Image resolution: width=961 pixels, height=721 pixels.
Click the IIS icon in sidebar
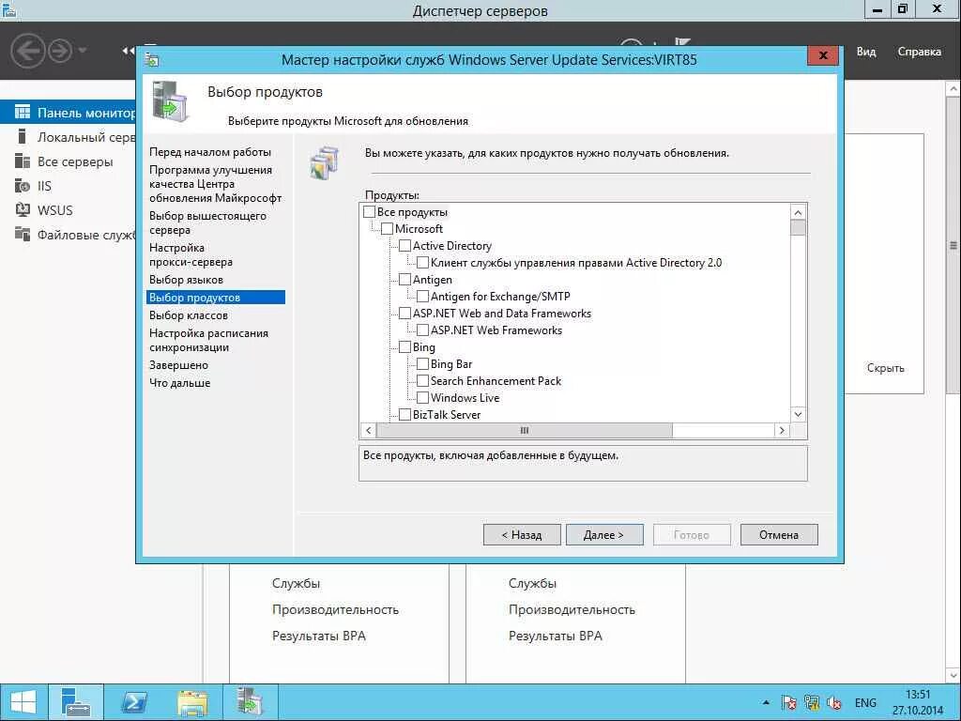23,186
